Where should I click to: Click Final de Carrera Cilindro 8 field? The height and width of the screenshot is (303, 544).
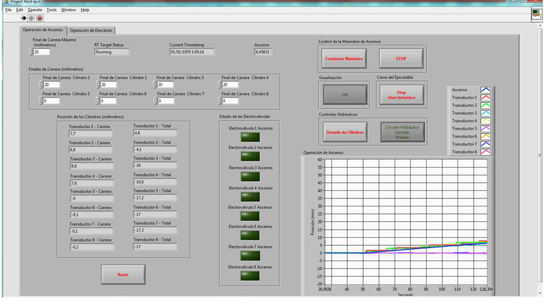(x=230, y=101)
